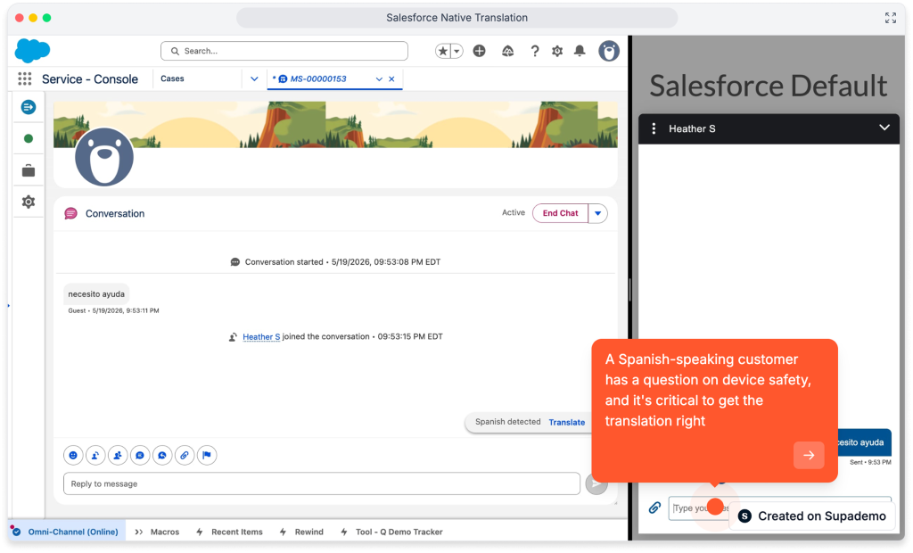Image resolution: width=913 pixels, height=553 pixels.
Task: Click the chat bubble icon in the composer toolbar
Action: [x=140, y=455]
